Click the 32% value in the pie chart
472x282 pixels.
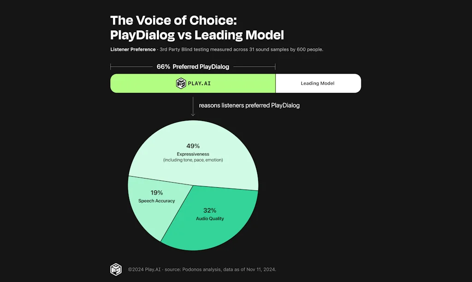click(x=210, y=210)
